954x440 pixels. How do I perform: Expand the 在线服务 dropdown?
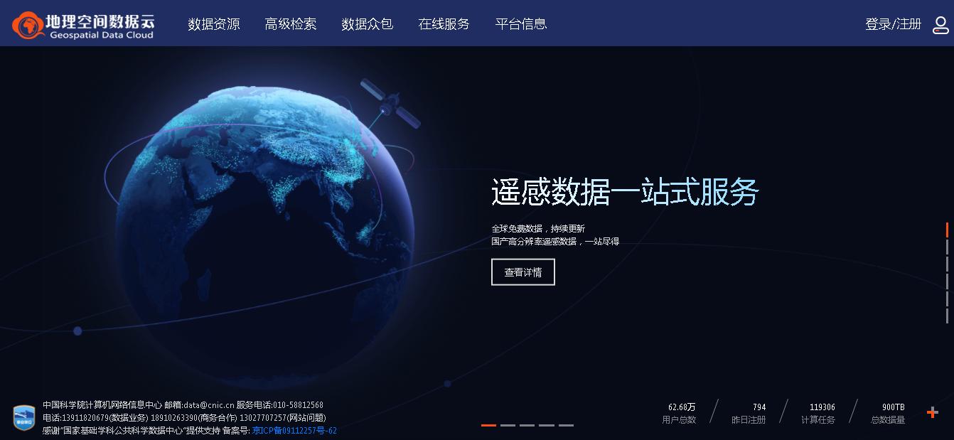[444, 23]
